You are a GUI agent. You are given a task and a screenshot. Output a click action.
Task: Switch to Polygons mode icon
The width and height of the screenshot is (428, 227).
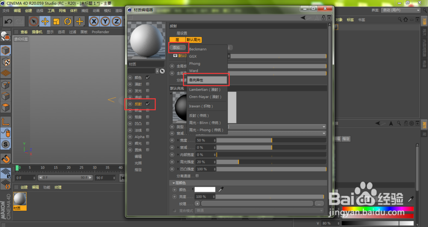[x=6, y=107]
